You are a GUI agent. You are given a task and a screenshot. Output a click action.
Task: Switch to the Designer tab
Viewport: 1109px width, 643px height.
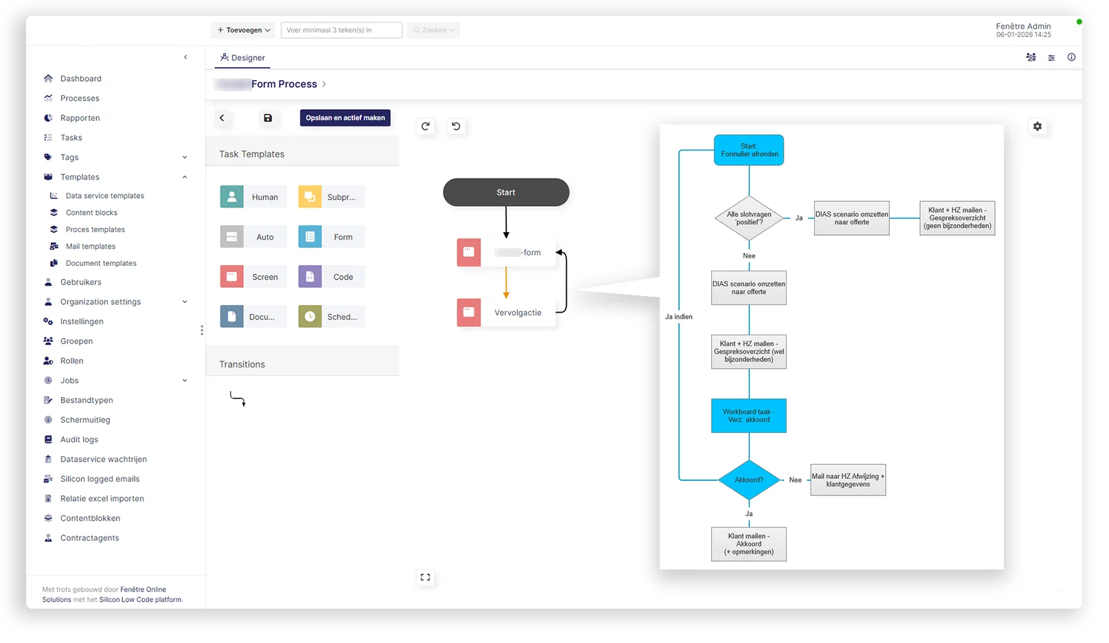click(243, 58)
